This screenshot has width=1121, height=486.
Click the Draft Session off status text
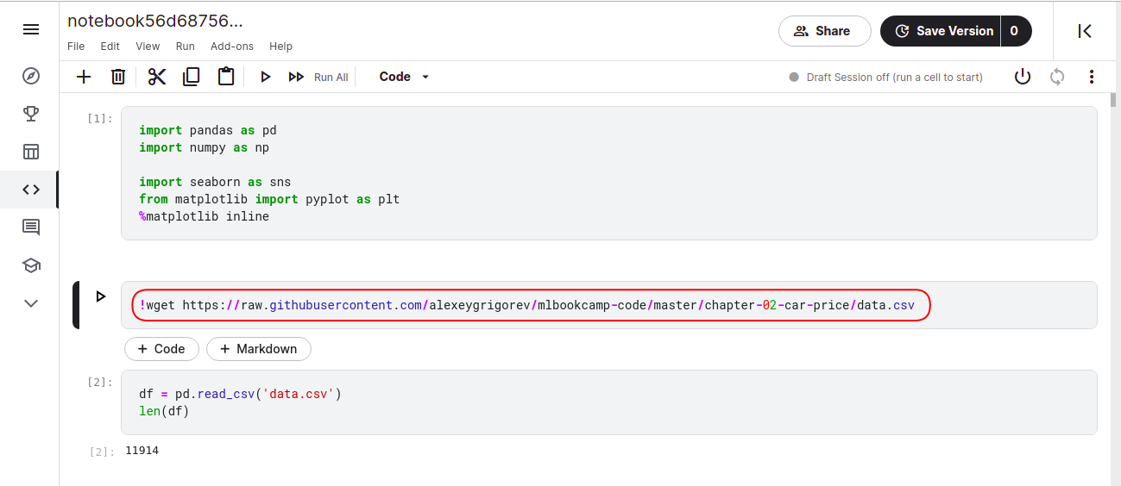tap(894, 77)
